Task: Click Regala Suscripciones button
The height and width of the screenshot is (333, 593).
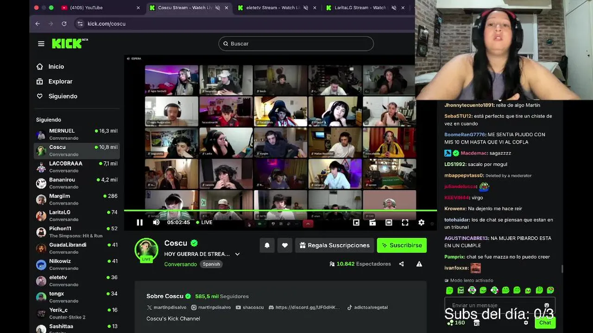Action: tap(334, 246)
